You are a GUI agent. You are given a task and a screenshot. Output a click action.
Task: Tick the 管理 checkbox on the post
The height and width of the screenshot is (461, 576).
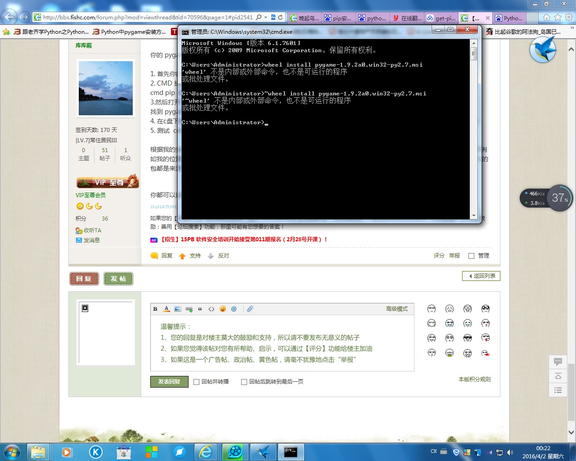coord(471,256)
